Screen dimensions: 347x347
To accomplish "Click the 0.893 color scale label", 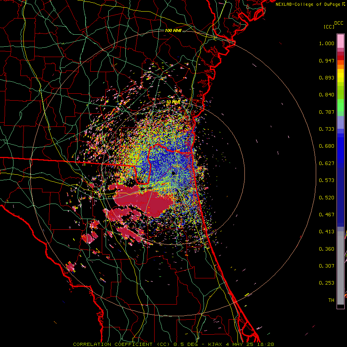I will tap(327, 77).
